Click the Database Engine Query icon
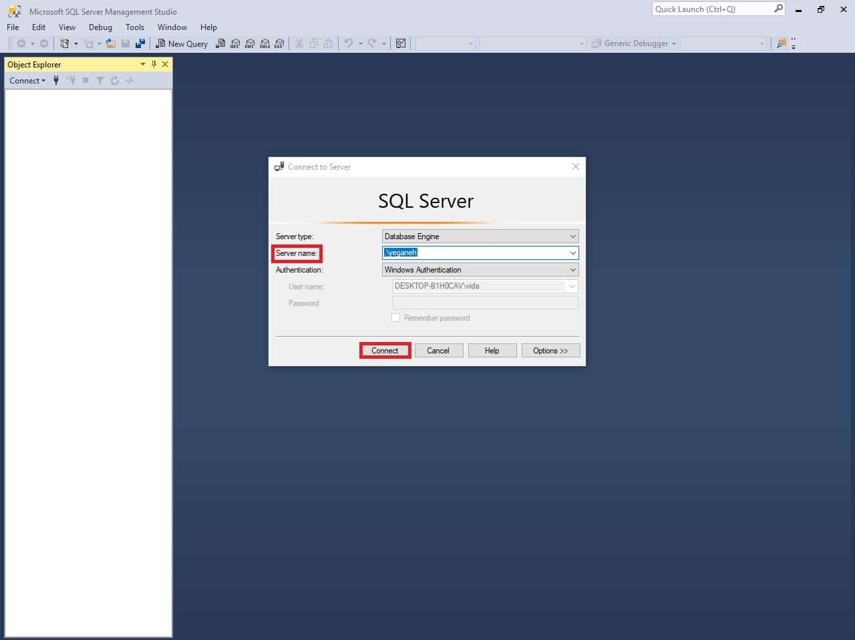855x640 pixels. click(220, 43)
